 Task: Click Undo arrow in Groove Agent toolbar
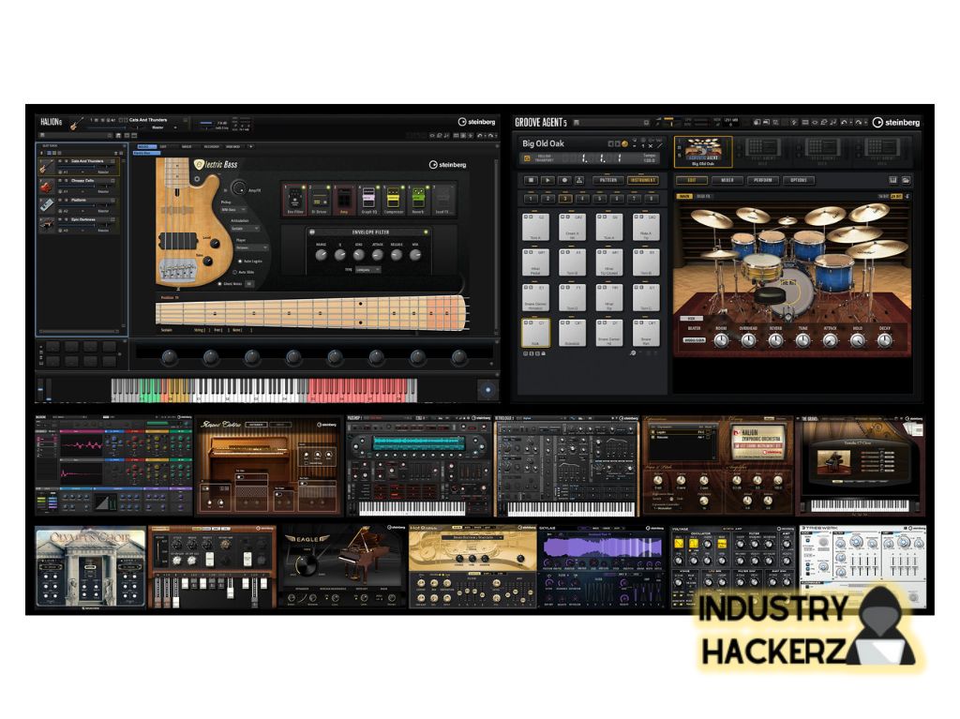pyautogui.click(x=845, y=123)
